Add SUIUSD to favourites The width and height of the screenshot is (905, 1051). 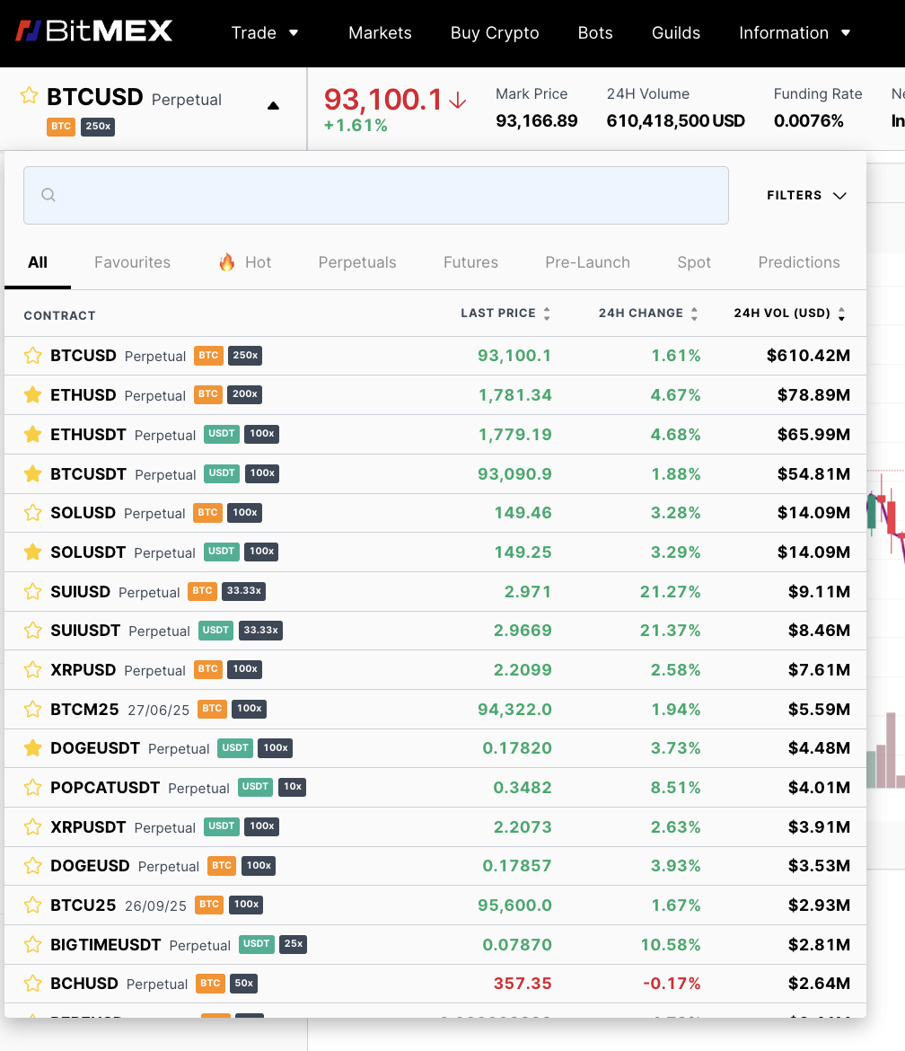coord(33,592)
